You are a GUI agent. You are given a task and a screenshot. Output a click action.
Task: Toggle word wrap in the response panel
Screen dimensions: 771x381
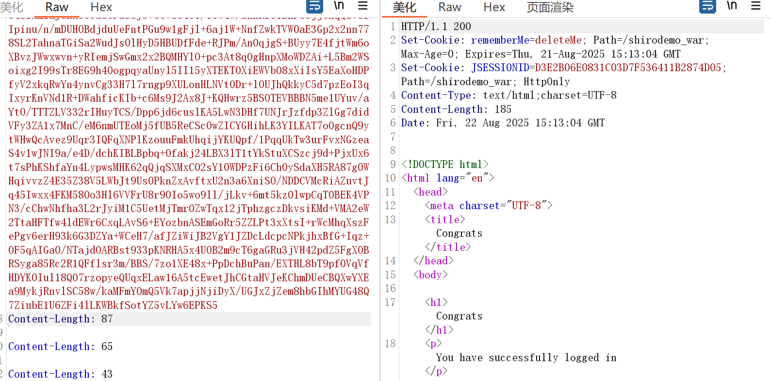coord(707,6)
